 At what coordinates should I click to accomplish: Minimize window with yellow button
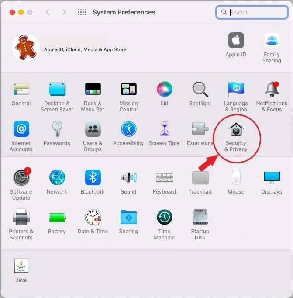21,12
